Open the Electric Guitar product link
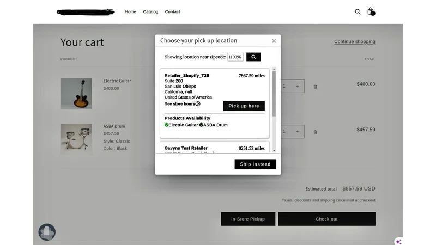Viewport: 436px width, 245px height. [117, 81]
